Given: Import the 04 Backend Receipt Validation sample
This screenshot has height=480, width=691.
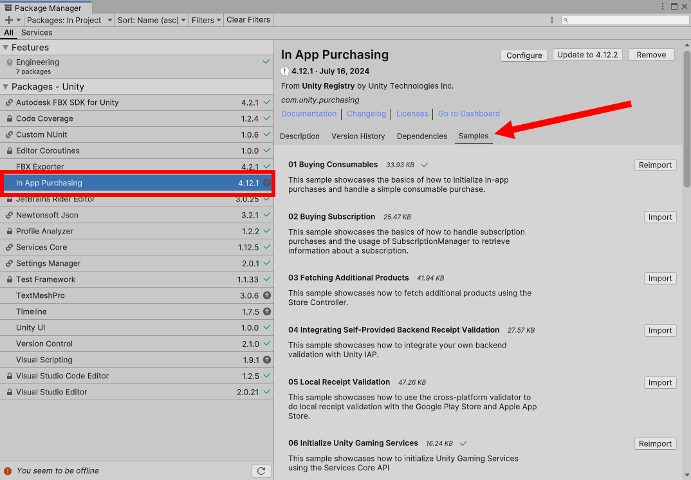Looking at the screenshot, I should pyautogui.click(x=660, y=331).
